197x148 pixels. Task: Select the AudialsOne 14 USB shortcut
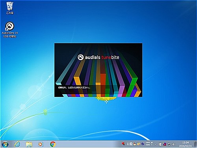pos(10,30)
